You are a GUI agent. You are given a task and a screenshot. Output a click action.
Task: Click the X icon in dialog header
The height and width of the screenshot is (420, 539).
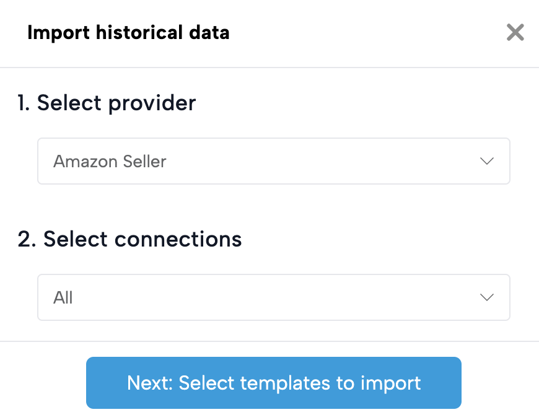(x=515, y=32)
